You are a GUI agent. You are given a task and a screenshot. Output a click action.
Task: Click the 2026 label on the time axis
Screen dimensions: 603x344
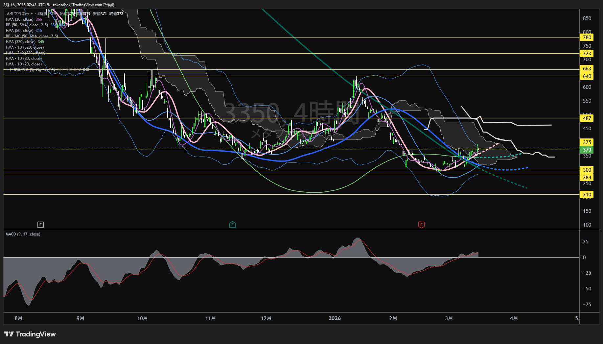click(x=335, y=318)
